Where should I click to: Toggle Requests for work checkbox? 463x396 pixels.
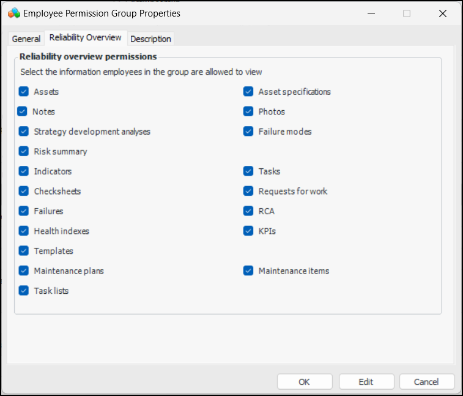(x=248, y=191)
